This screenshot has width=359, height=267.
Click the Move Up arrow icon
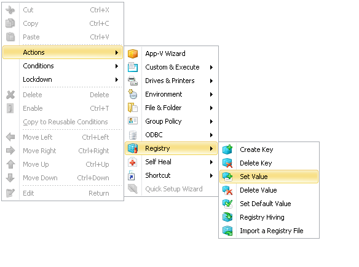click(x=10, y=164)
